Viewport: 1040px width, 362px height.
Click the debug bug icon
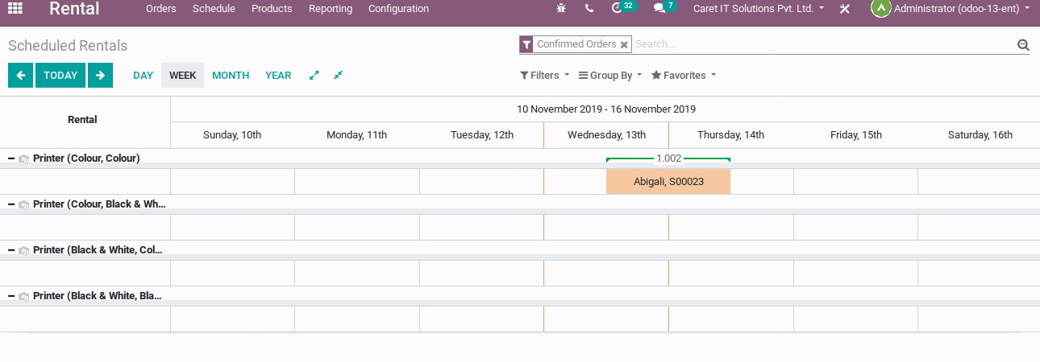(561, 9)
